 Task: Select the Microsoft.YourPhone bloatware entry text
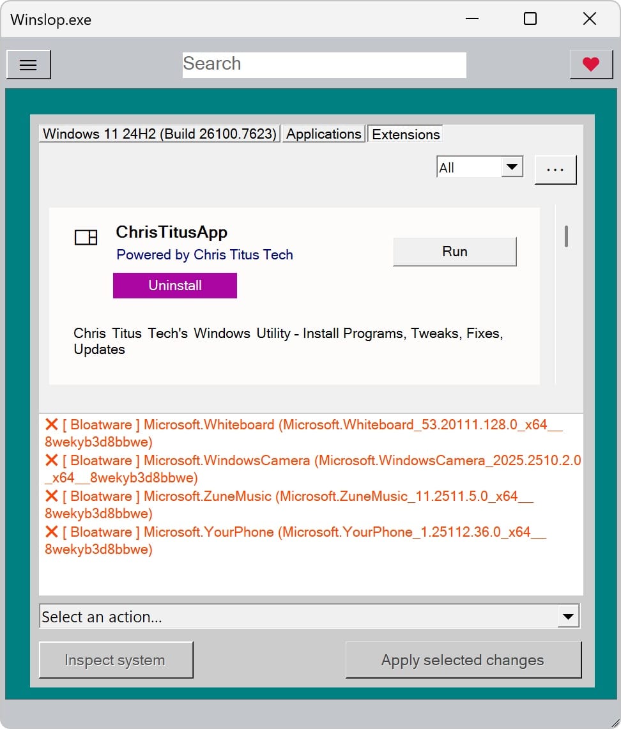[296, 541]
